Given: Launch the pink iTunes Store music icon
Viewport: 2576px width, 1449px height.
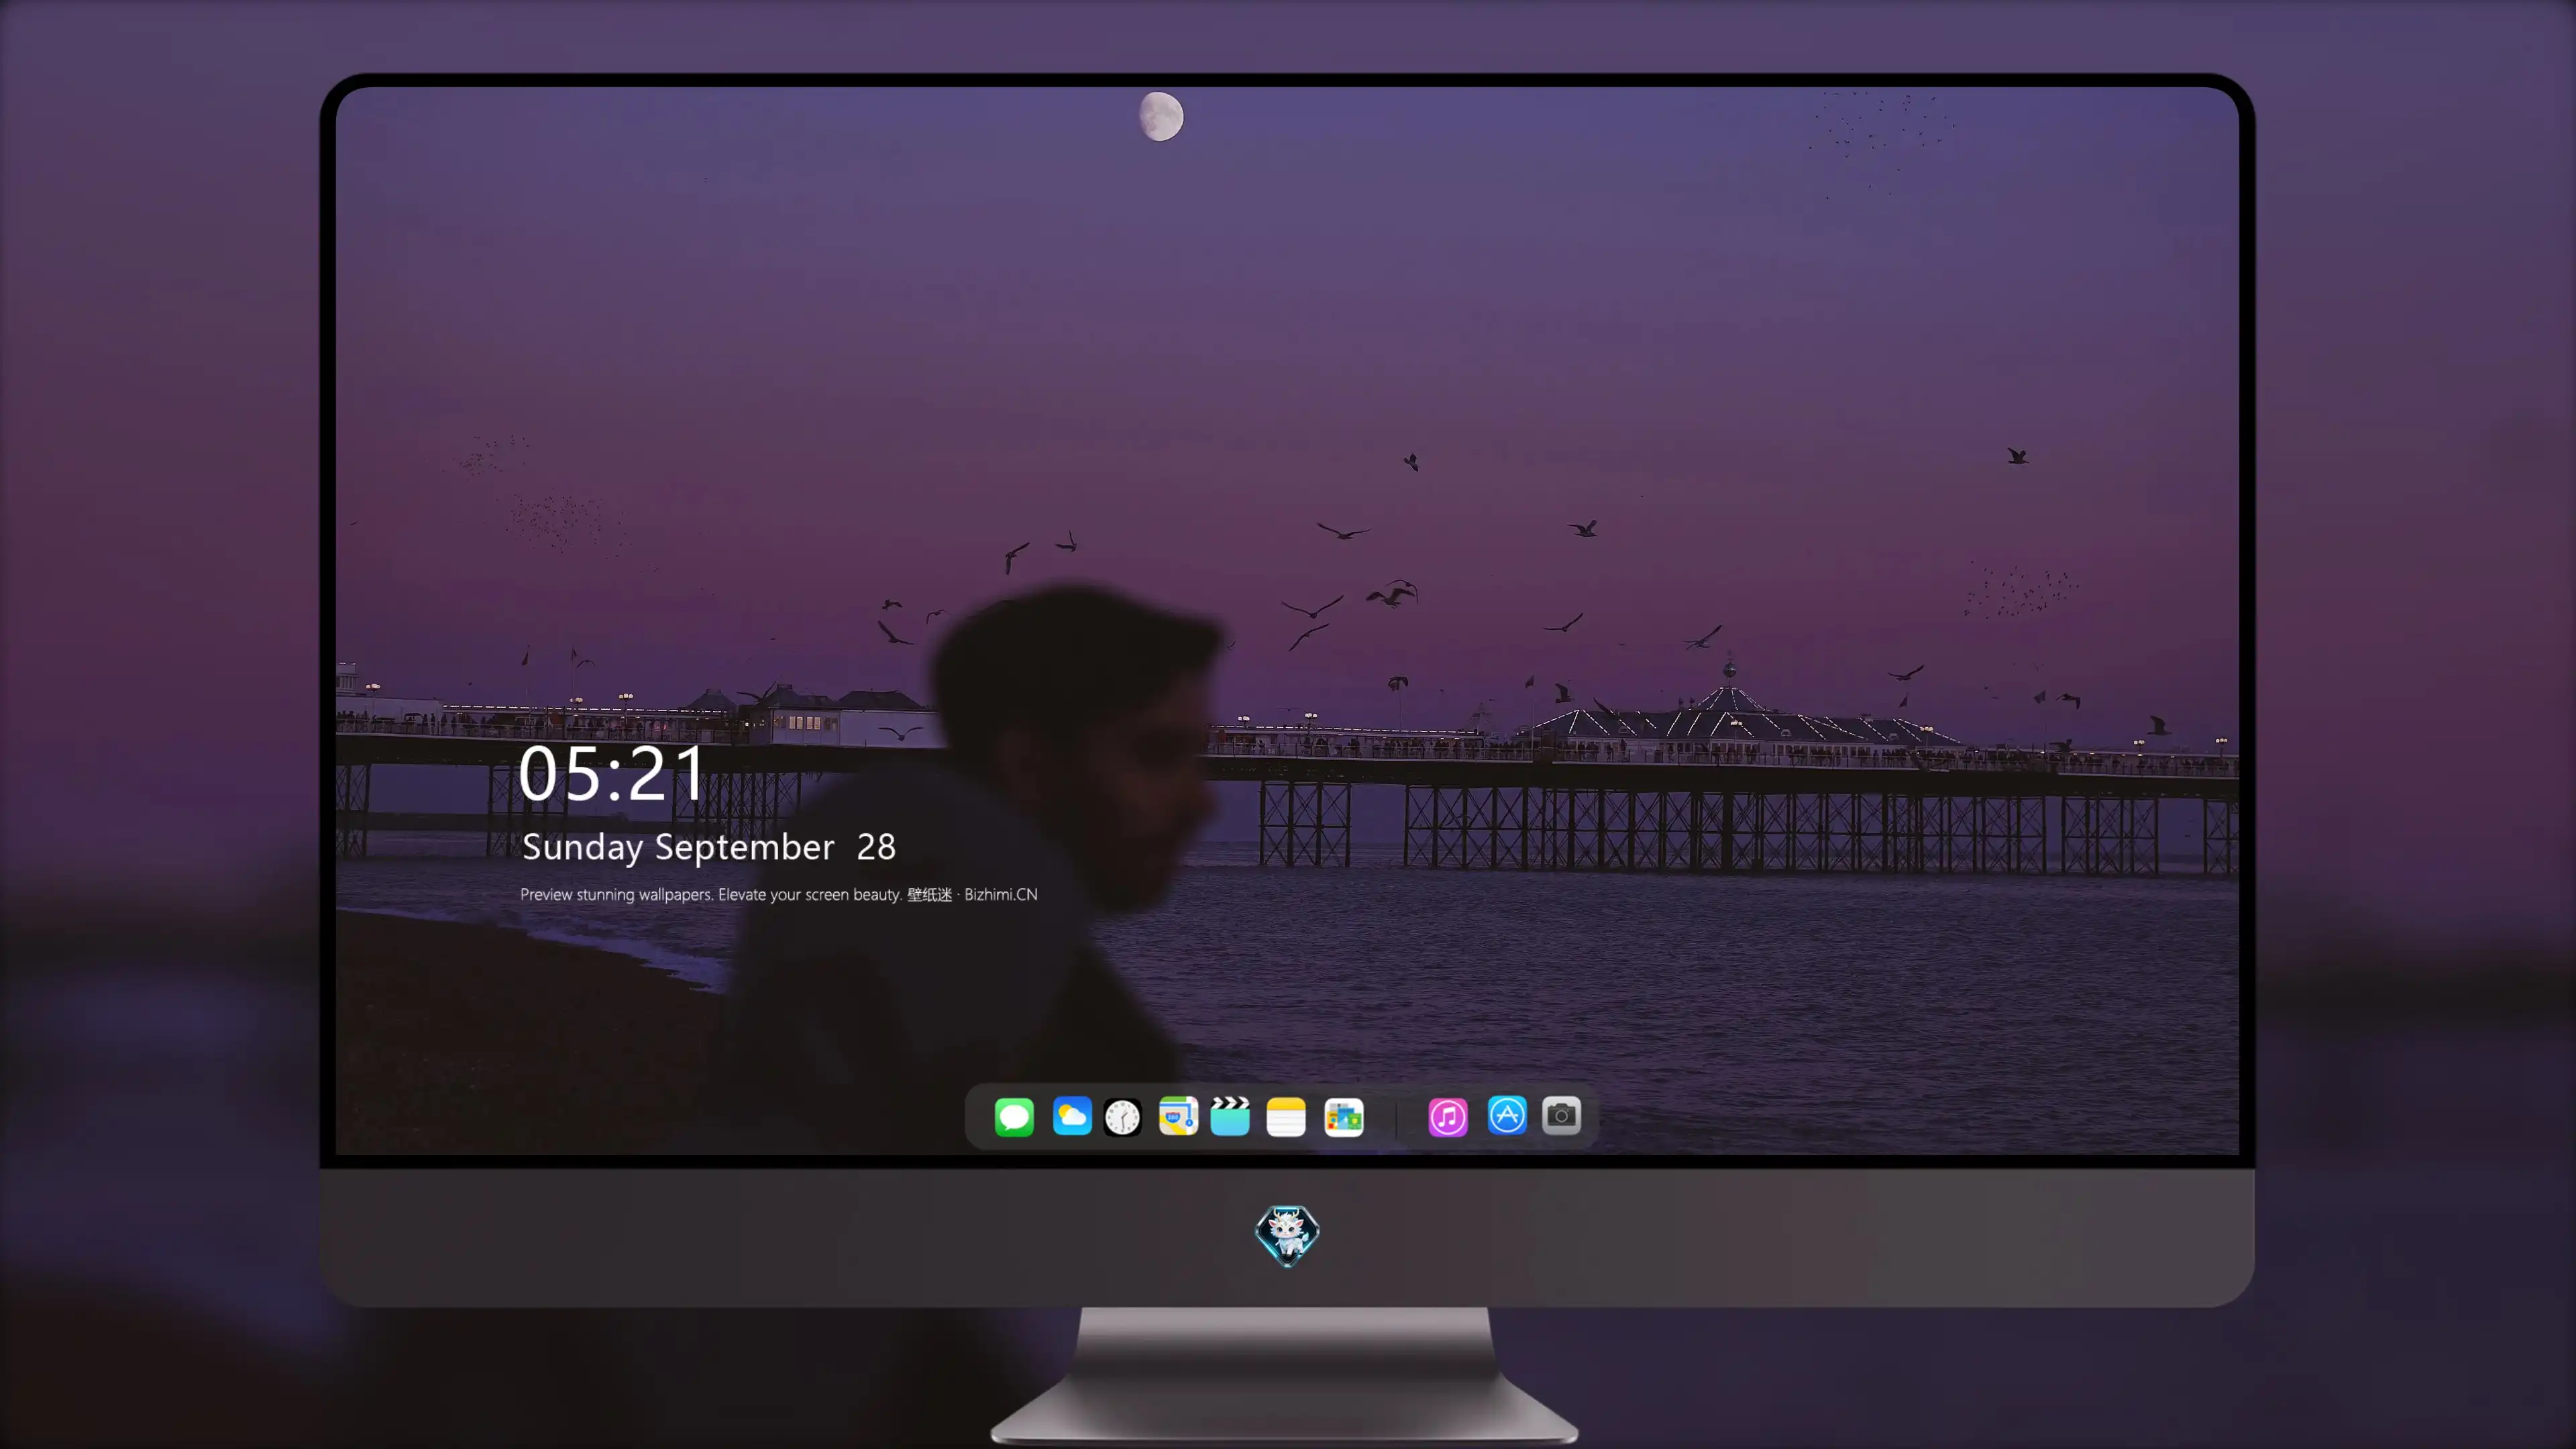Looking at the screenshot, I should [1448, 1116].
